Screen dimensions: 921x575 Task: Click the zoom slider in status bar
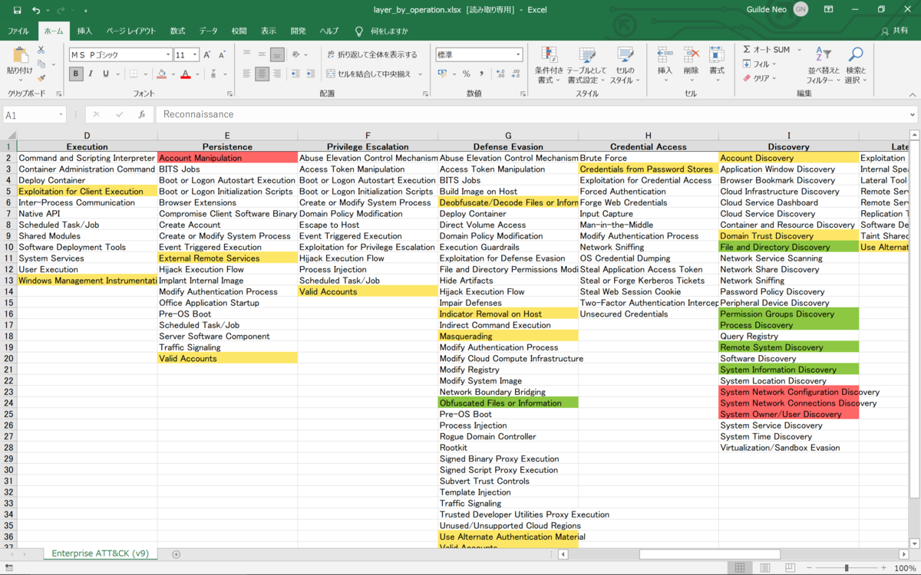coord(846,568)
